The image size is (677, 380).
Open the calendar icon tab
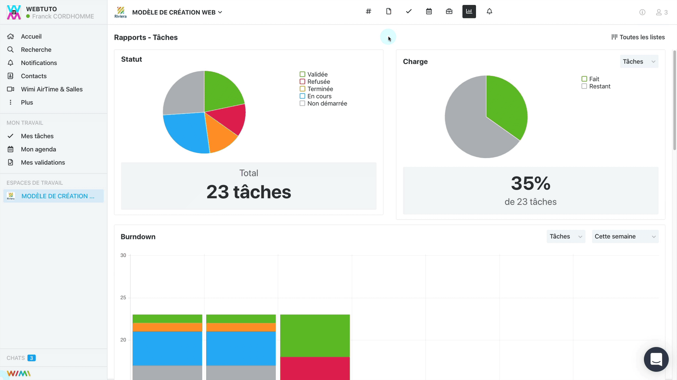429,12
